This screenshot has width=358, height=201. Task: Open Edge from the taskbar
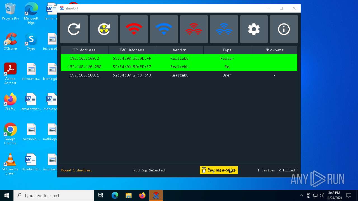tap(115, 195)
